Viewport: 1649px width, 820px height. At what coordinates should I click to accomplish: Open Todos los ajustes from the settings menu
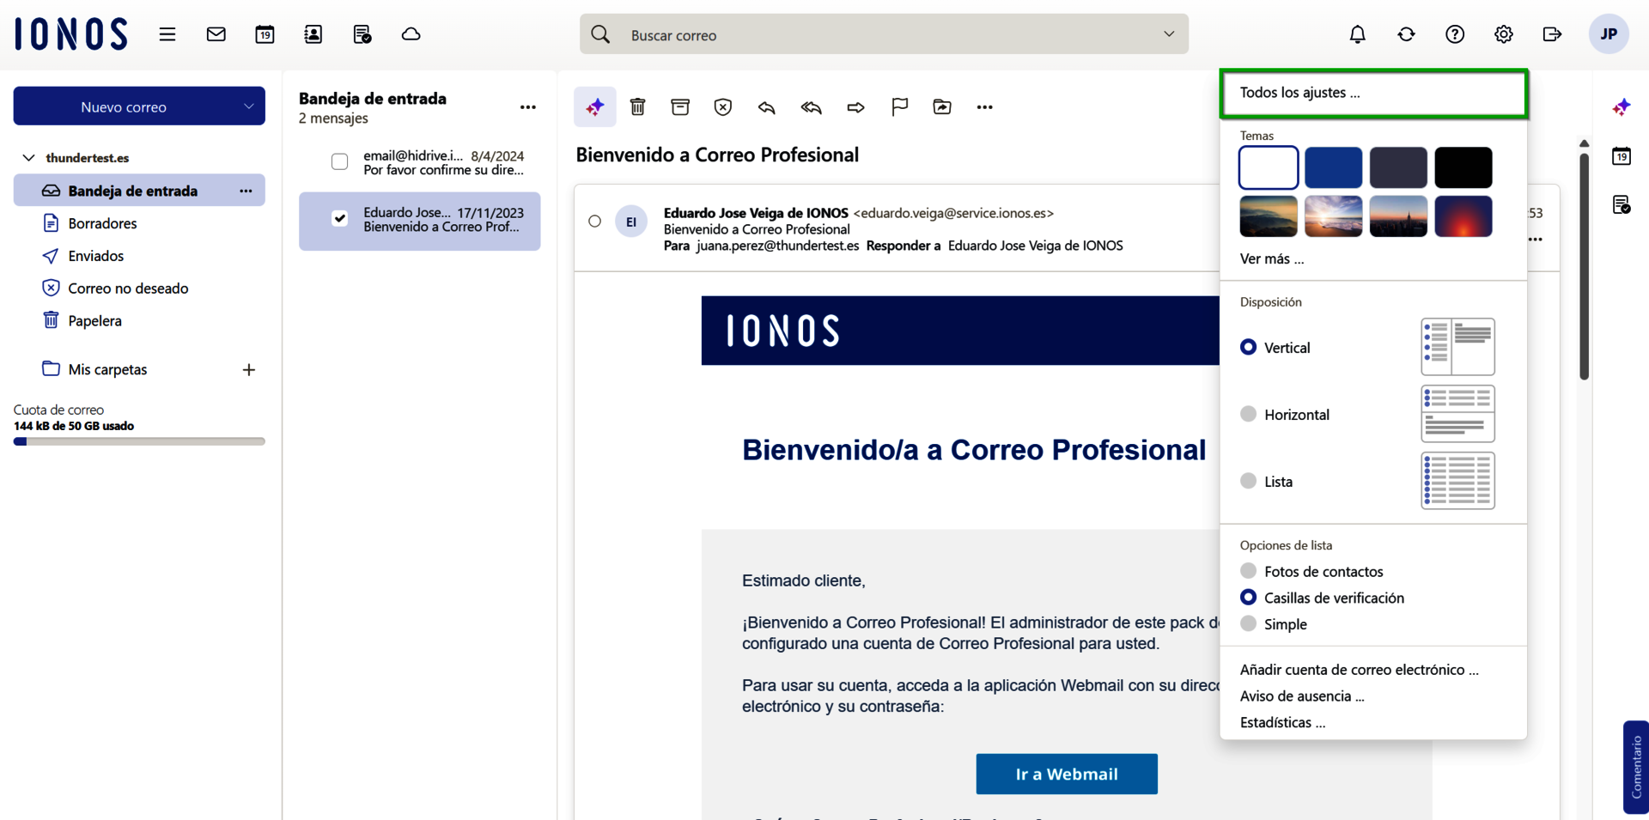point(1299,92)
